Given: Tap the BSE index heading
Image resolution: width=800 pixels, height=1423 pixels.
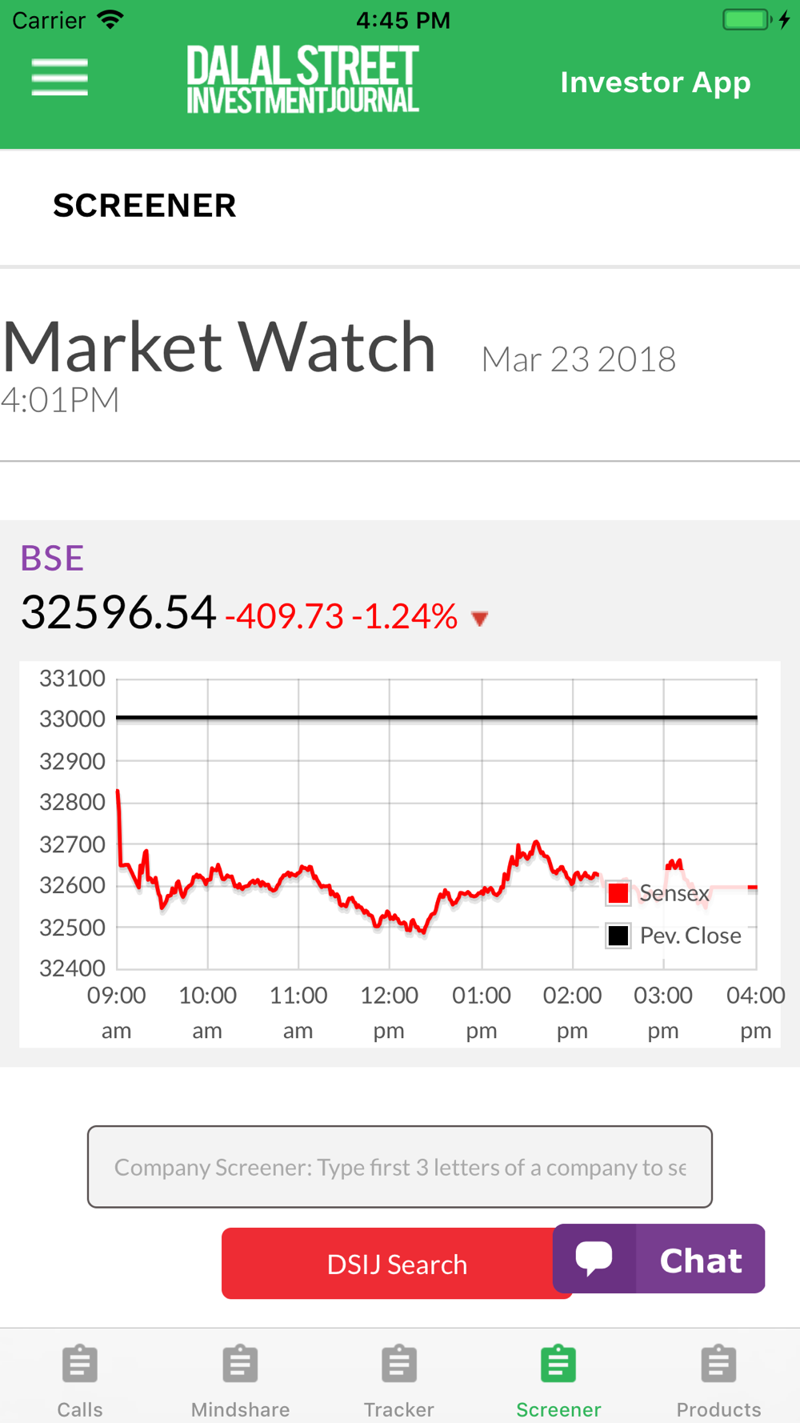Looking at the screenshot, I should pos(52,559).
